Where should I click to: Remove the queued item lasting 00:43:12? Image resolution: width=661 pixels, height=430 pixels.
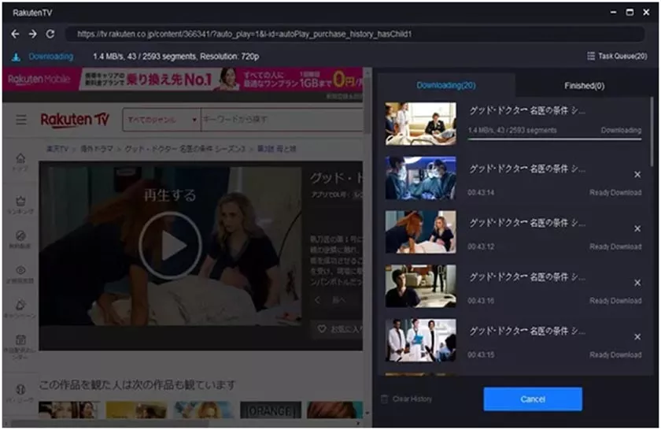point(637,228)
